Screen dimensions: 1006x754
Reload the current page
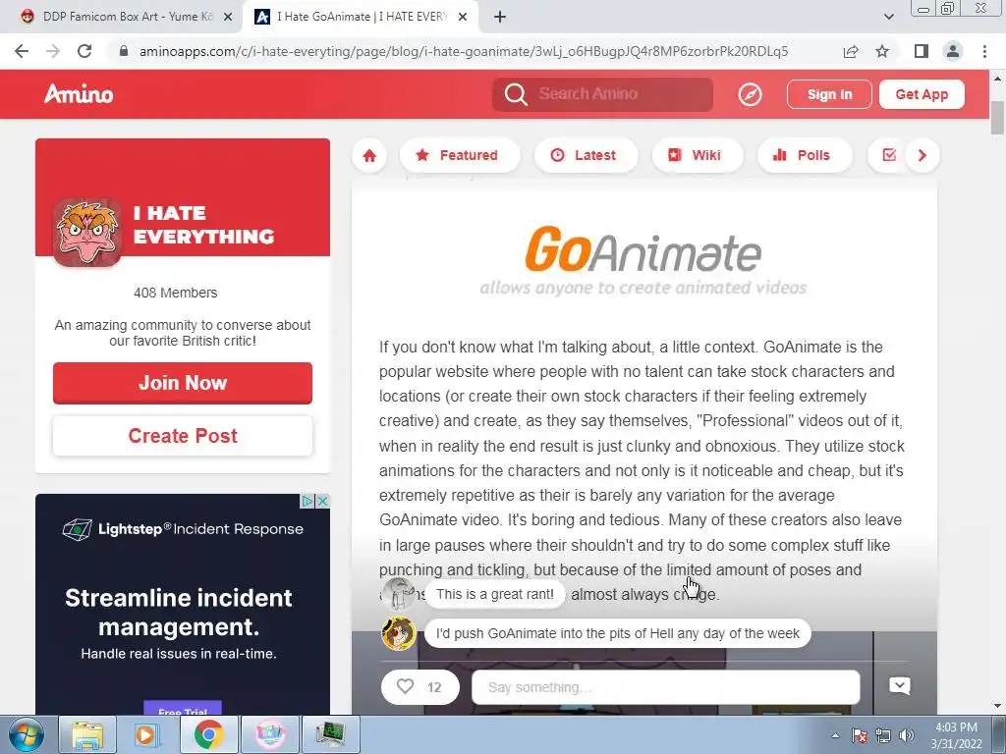pyautogui.click(x=84, y=51)
